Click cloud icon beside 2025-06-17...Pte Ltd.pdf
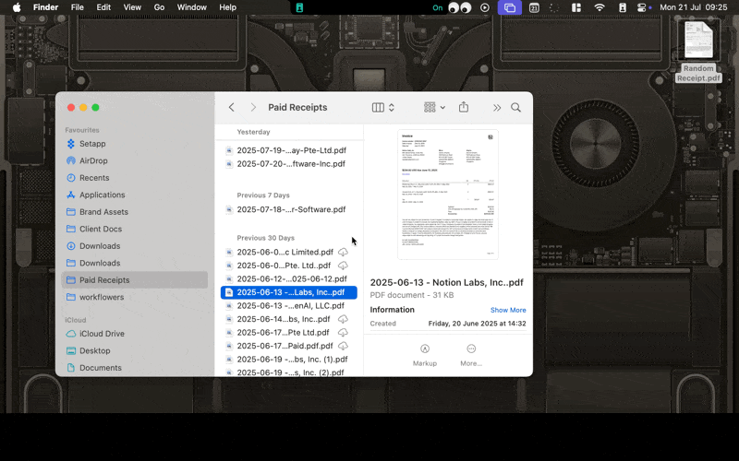The image size is (739, 461). pyautogui.click(x=343, y=333)
